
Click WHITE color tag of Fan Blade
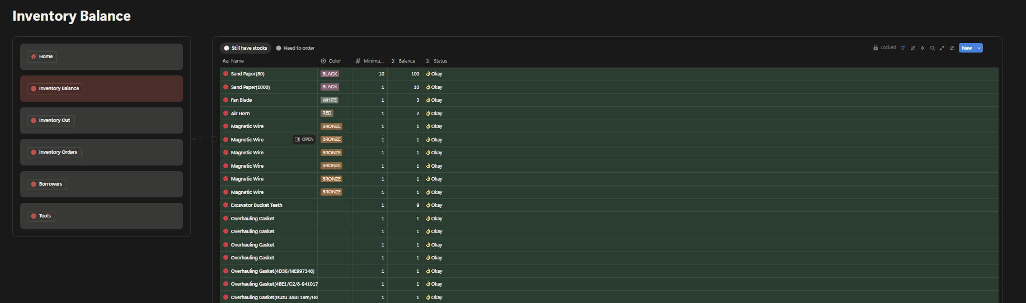(x=330, y=100)
